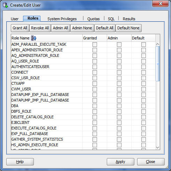
Task: Enable Default for CONNECT role
Action: 143,73
